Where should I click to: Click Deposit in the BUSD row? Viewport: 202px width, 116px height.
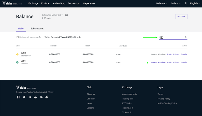[x=154, y=54]
